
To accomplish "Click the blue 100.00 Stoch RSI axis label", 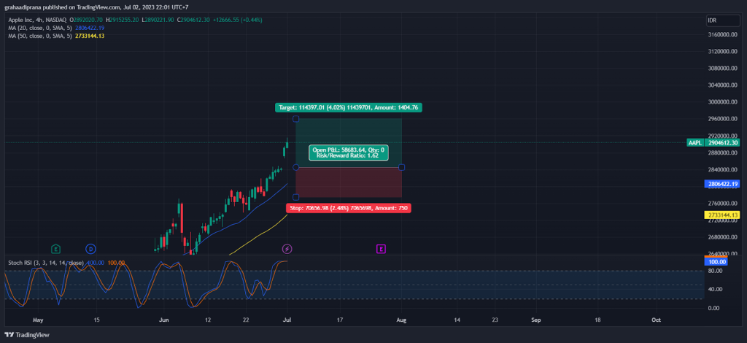I will pos(716,262).
